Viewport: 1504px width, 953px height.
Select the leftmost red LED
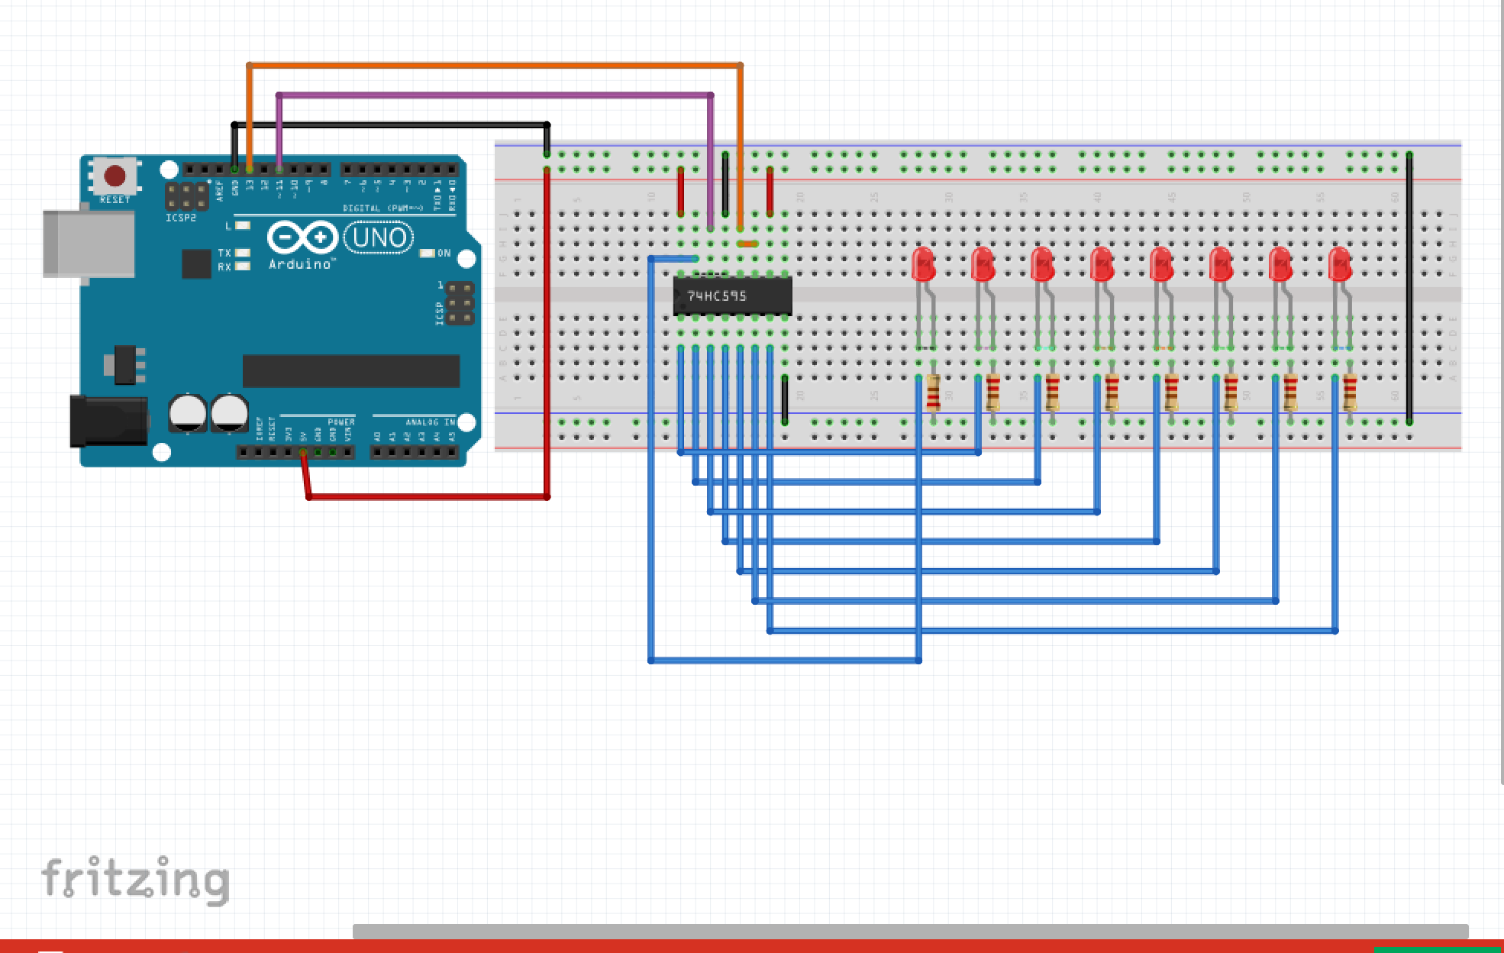[922, 263]
